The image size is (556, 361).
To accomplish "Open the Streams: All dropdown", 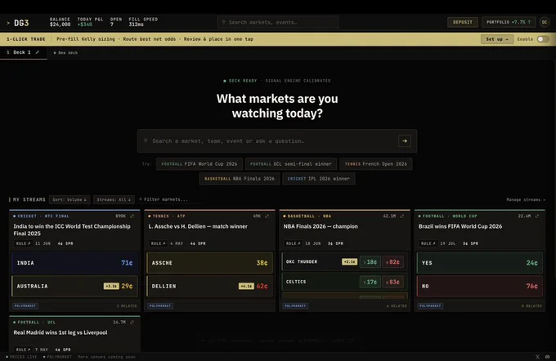I will pyautogui.click(x=114, y=200).
